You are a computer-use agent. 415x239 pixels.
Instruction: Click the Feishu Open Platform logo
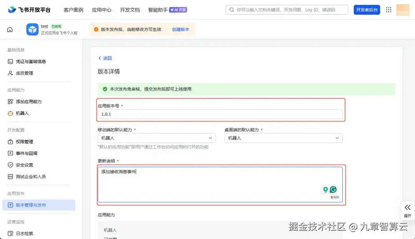[x=29, y=10]
